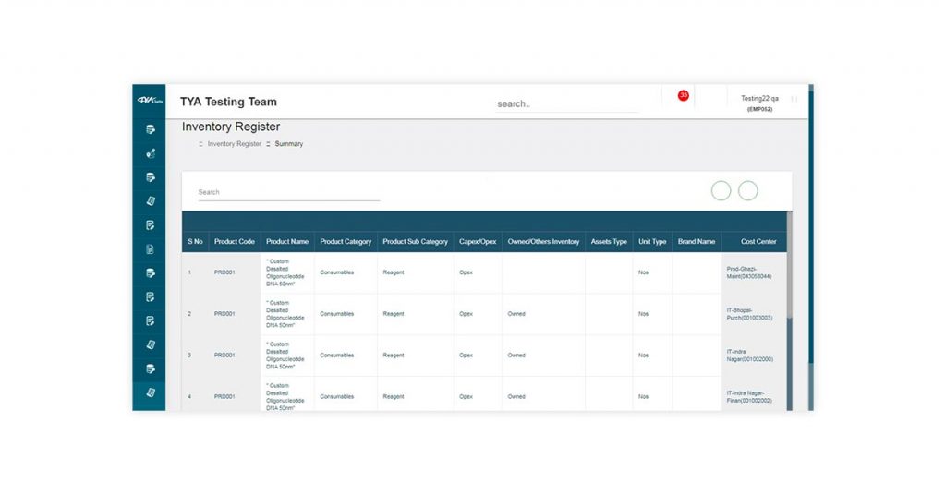Select the Summary breadcrumb item

click(288, 144)
